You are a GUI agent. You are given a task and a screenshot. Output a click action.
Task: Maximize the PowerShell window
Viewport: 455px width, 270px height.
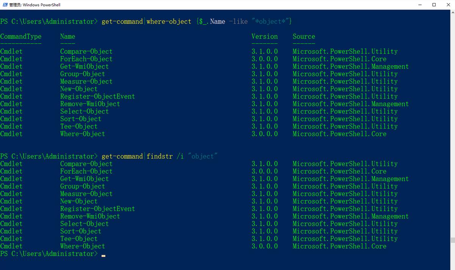(434, 5)
